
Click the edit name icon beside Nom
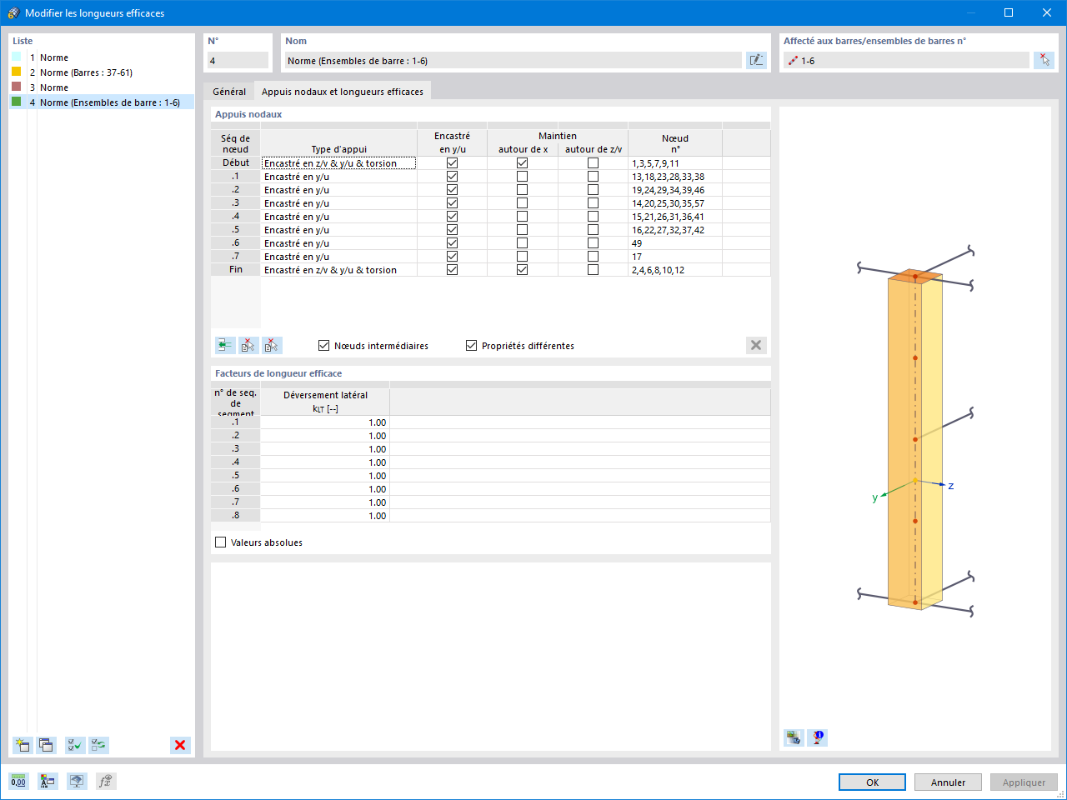756,60
